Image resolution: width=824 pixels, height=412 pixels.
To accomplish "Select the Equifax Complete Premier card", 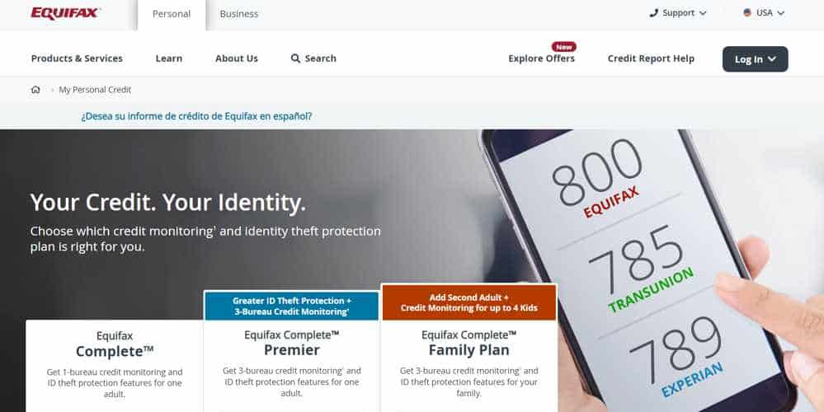I will pos(291,350).
